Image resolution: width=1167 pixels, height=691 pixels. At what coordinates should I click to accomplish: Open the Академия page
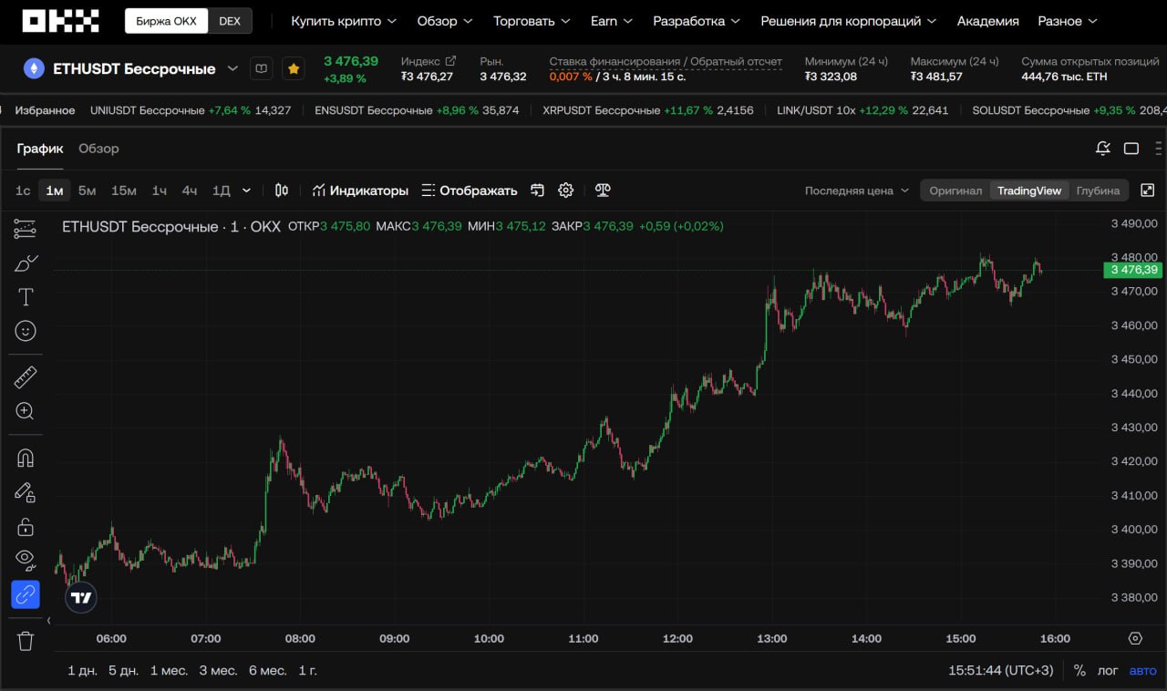coord(987,21)
